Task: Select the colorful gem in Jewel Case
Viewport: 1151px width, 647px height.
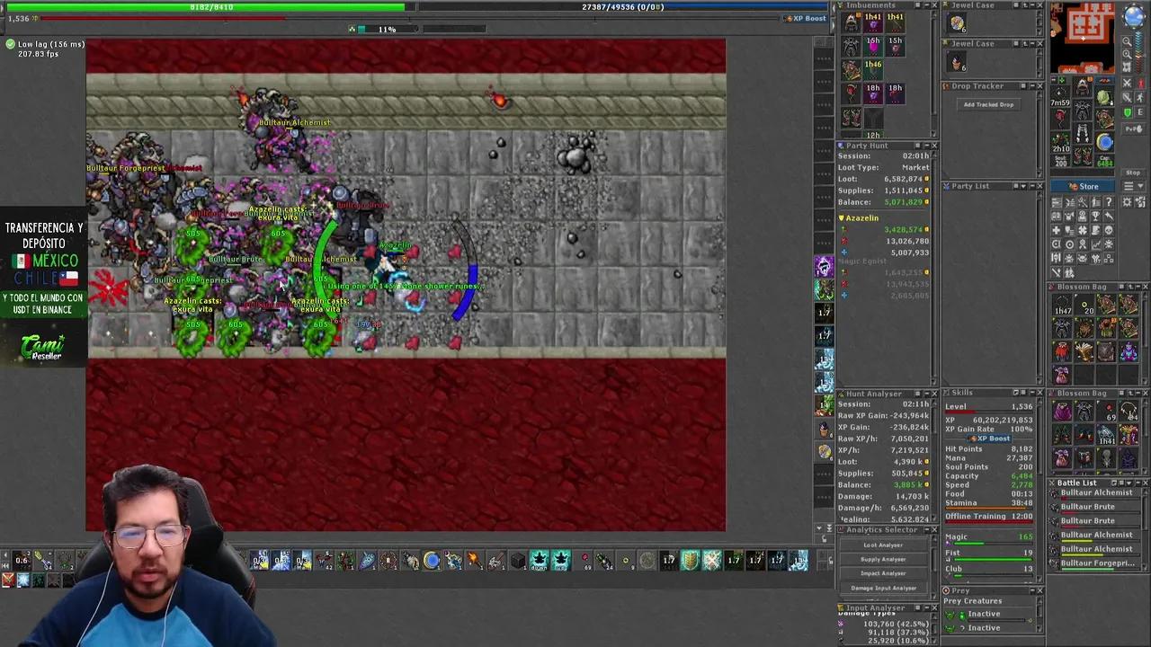Action: click(957, 23)
